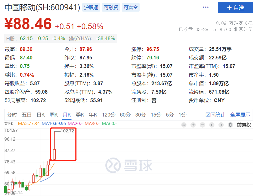Click the 102.72 high marker on chart
Screen dimensions: 256x196
click(67, 131)
